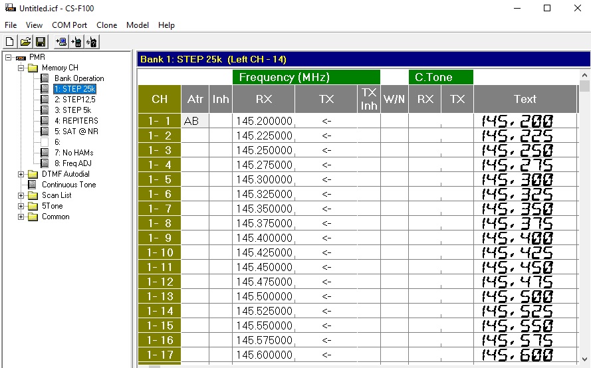Image resolution: width=591 pixels, height=368 pixels.
Task: Click the write to radio clone icon
Action: click(76, 42)
